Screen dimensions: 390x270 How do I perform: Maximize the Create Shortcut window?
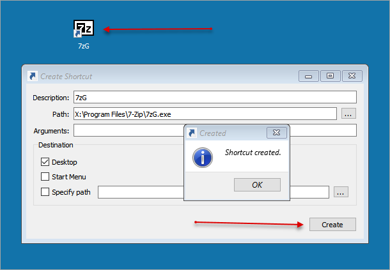(x=331, y=76)
